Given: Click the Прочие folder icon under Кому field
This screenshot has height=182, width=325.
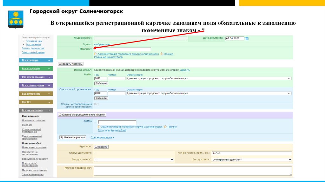Looking at the screenshot, I should click(165, 127).
